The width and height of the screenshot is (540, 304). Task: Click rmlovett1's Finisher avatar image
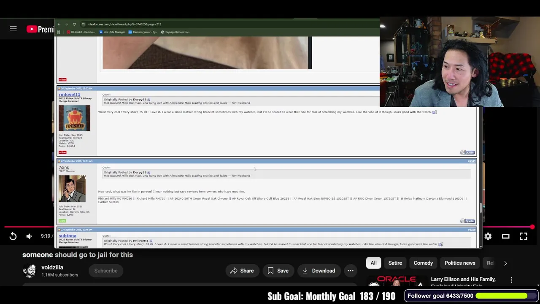(x=74, y=118)
